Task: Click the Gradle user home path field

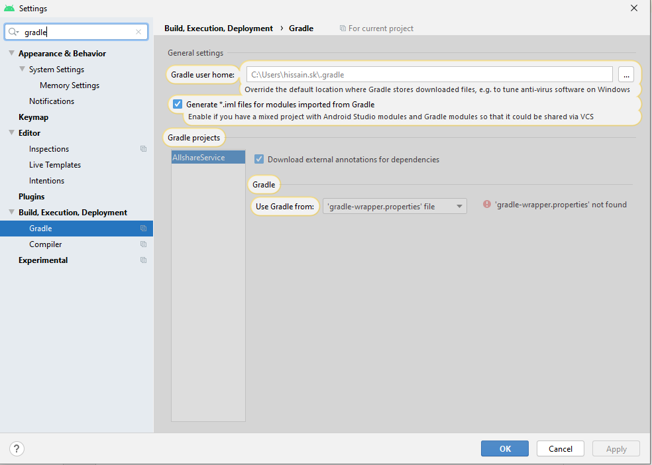Action: [429, 75]
